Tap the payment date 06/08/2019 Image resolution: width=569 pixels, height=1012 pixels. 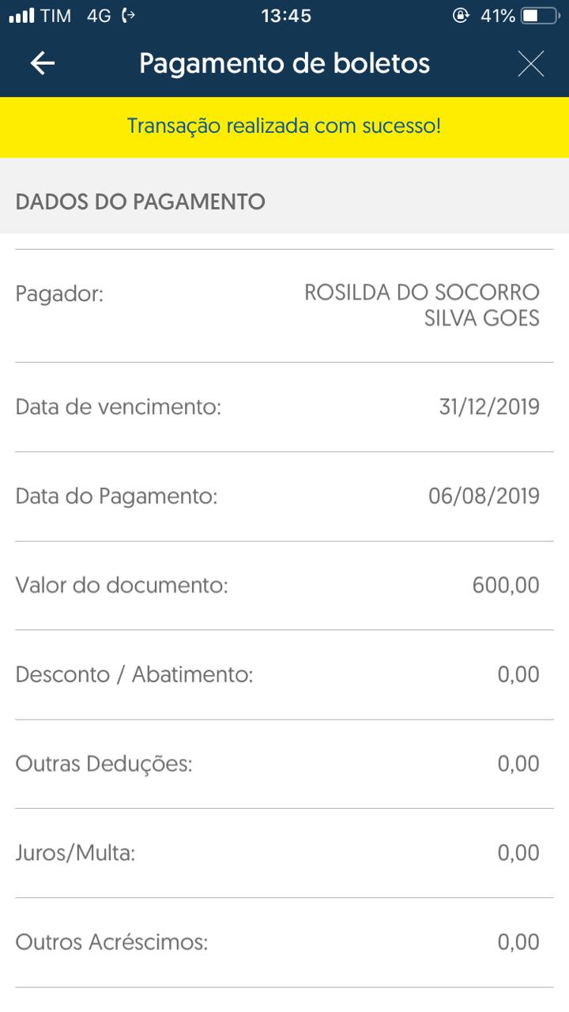click(484, 497)
